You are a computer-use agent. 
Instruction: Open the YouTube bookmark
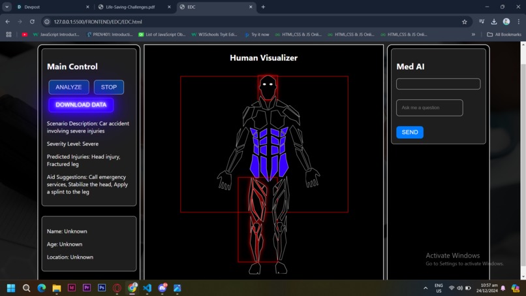click(x=25, y=35)
